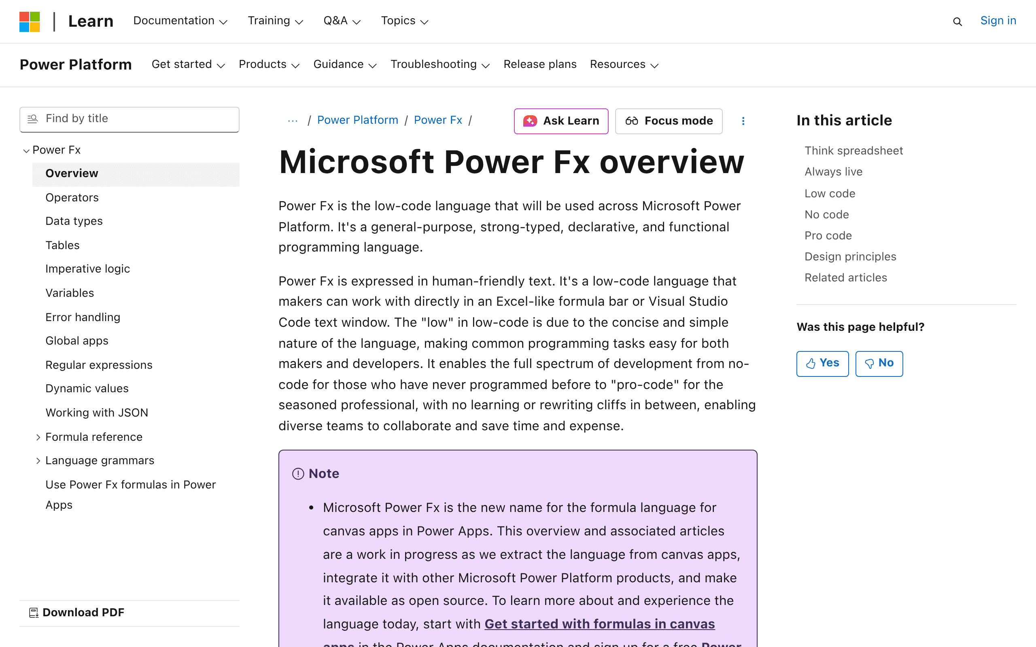Image resolution: width=1036 pixels, height=647 pixels.
Task: Open the Training dropdown menu
Action: click(275, 21)
